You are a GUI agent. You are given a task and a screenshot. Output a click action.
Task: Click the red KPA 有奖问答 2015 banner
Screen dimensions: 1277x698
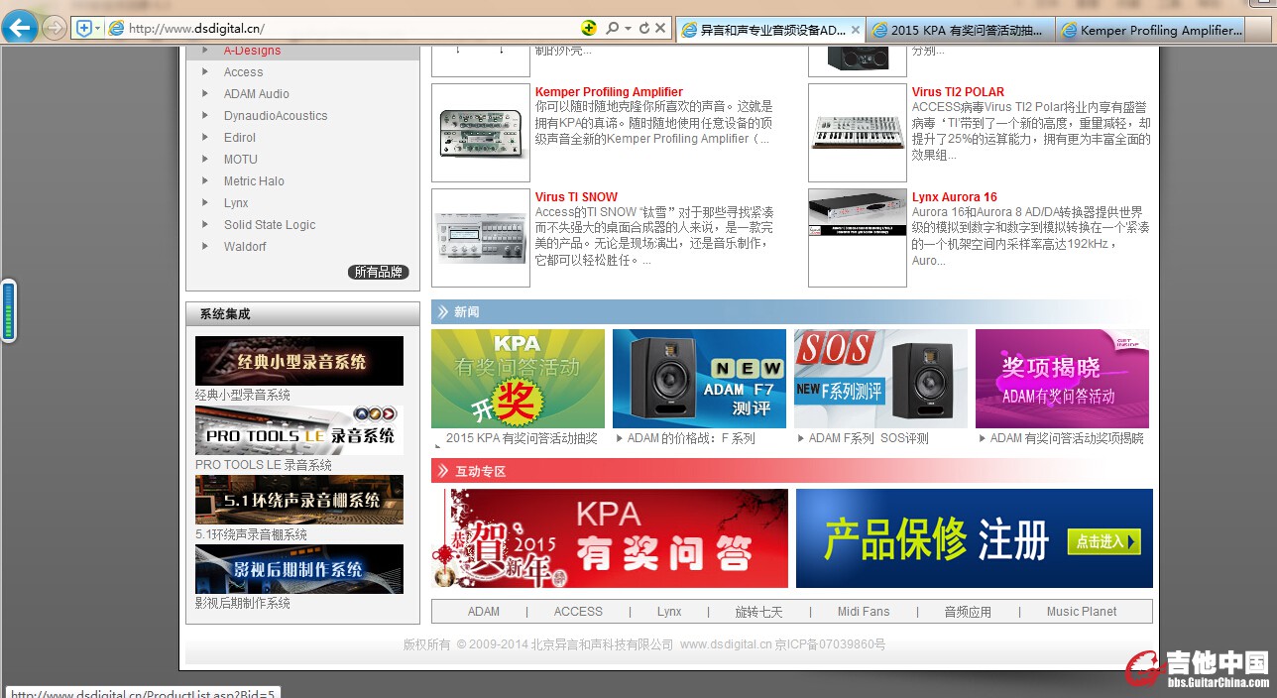pos(610,538)
